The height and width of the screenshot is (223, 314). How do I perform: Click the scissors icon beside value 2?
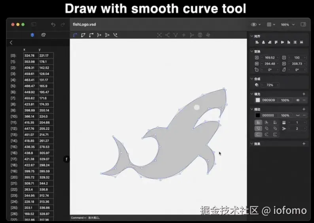coord(284,129)
